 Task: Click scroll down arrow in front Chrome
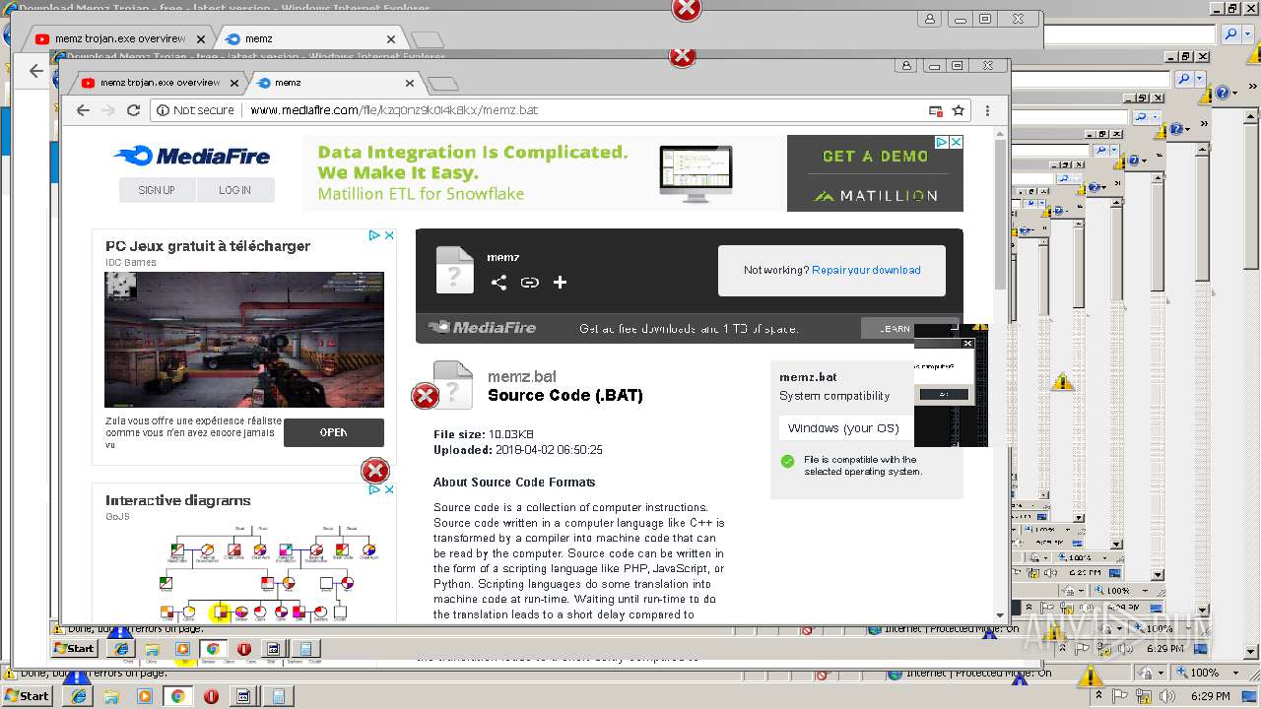click(1001, 613)
